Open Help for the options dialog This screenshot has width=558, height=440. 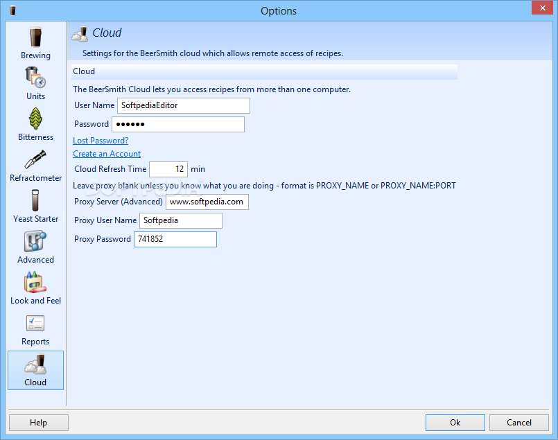38,423
